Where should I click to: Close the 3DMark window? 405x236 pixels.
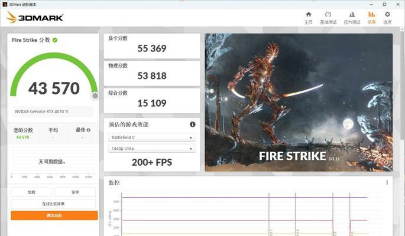point(398,4)
